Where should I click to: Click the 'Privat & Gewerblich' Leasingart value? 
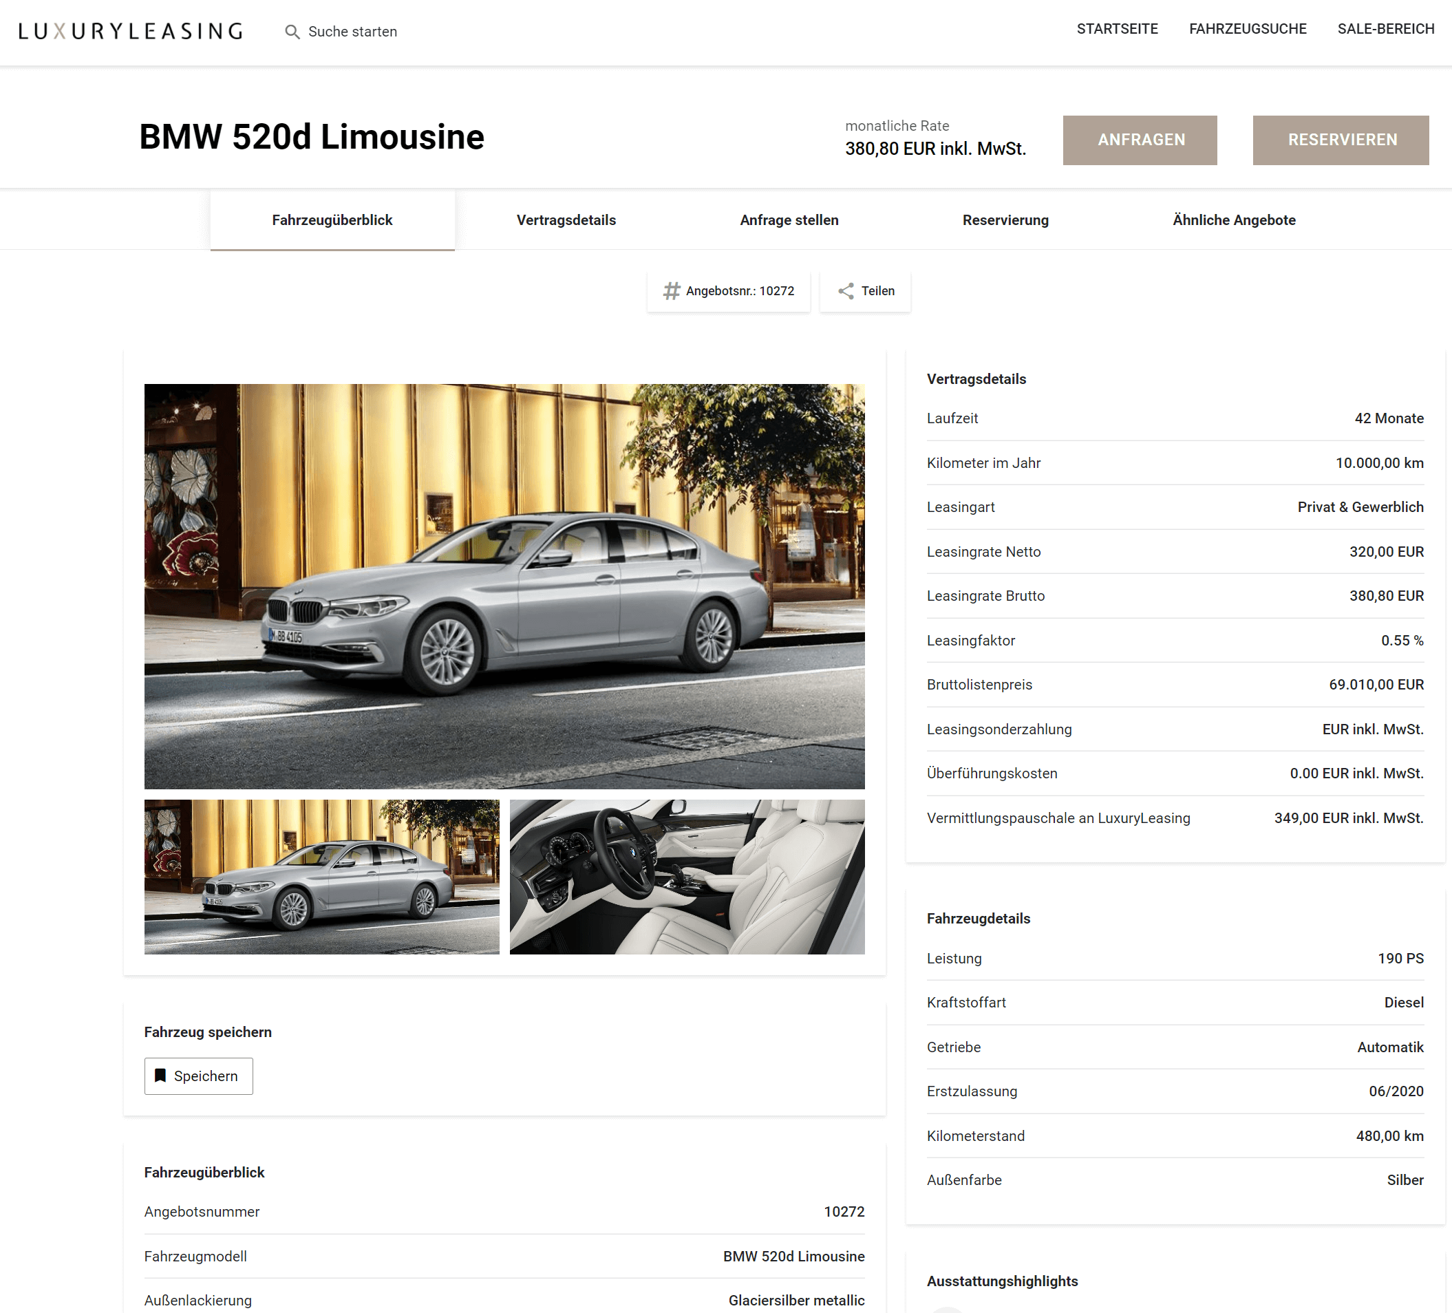pyautogui.click(x=1360, y=507)
